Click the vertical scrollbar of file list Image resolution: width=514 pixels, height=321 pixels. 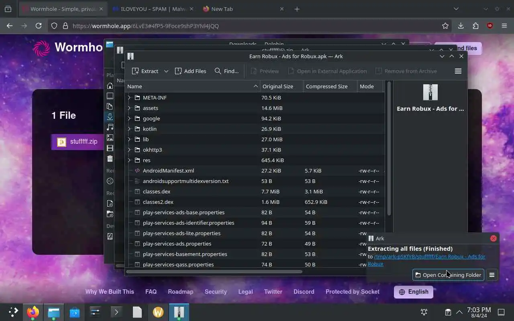389,148
